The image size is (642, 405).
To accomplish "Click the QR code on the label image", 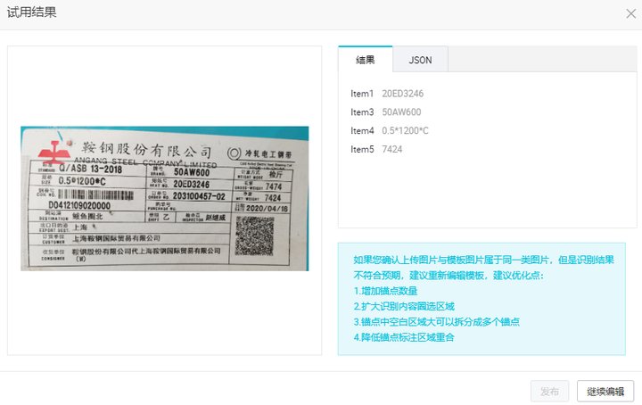I will click(x=254, y=236).
